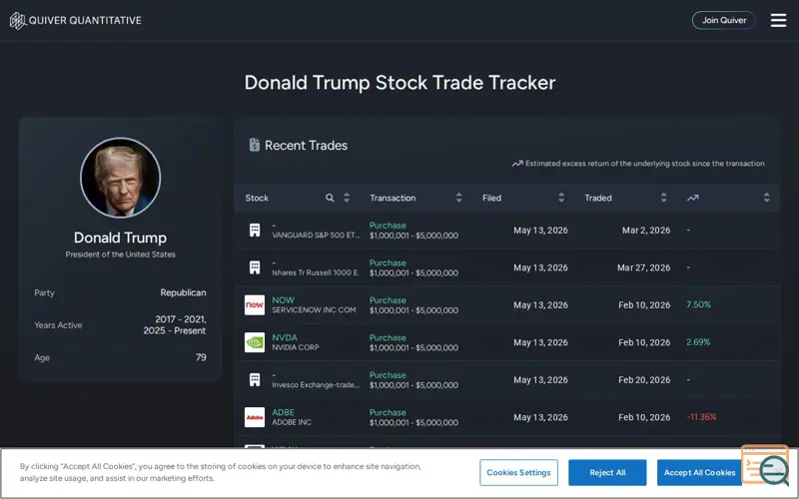The width and height of the screenshot is (799, 499).
Task: Click the '2017 - 2021, 2025 - Present' value
Action: point(174,325)
